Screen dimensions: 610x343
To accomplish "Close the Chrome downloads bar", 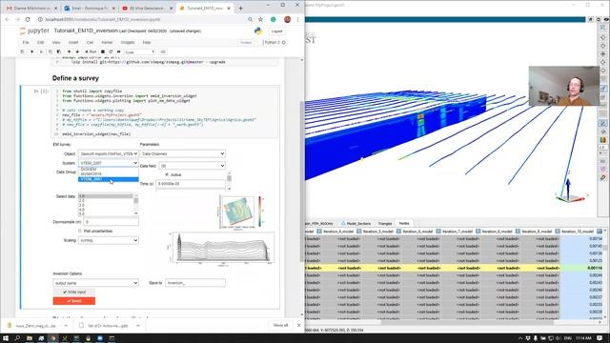I will [298, 325].
